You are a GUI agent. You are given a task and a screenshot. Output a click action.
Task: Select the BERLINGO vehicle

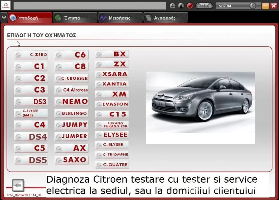72,113
